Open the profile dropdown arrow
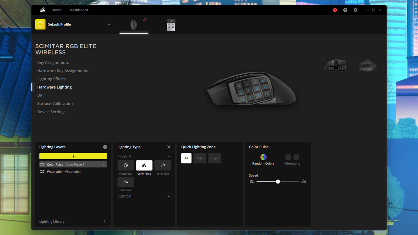Image resolution: width=418 pixels, height=235 pixels. click(x=109, y=24)
